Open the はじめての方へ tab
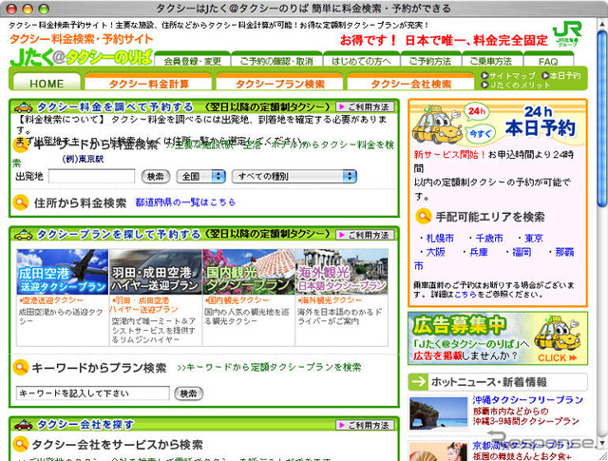 (x=361, y=60)
